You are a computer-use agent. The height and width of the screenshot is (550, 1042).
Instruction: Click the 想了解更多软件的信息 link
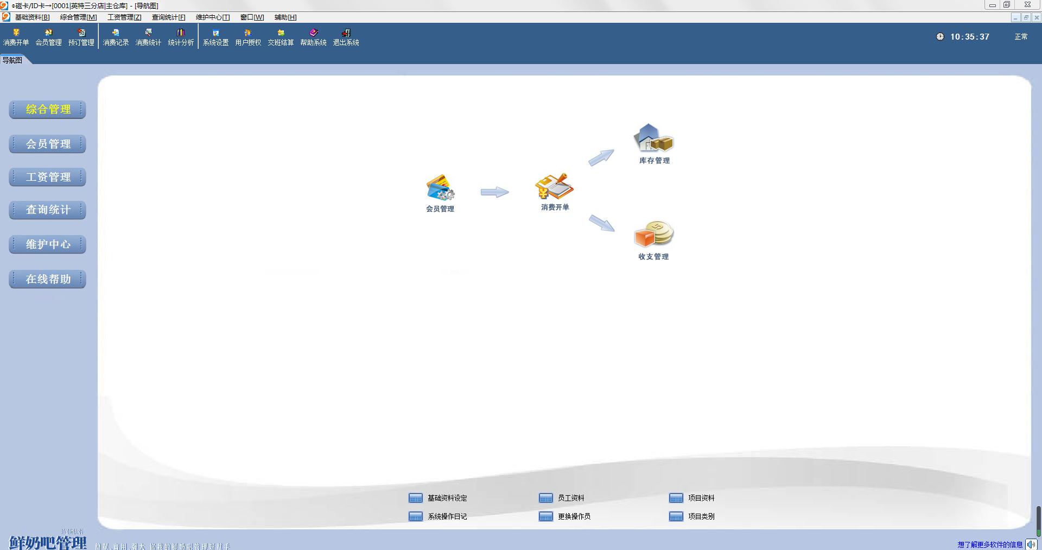[x=990, y=545]
